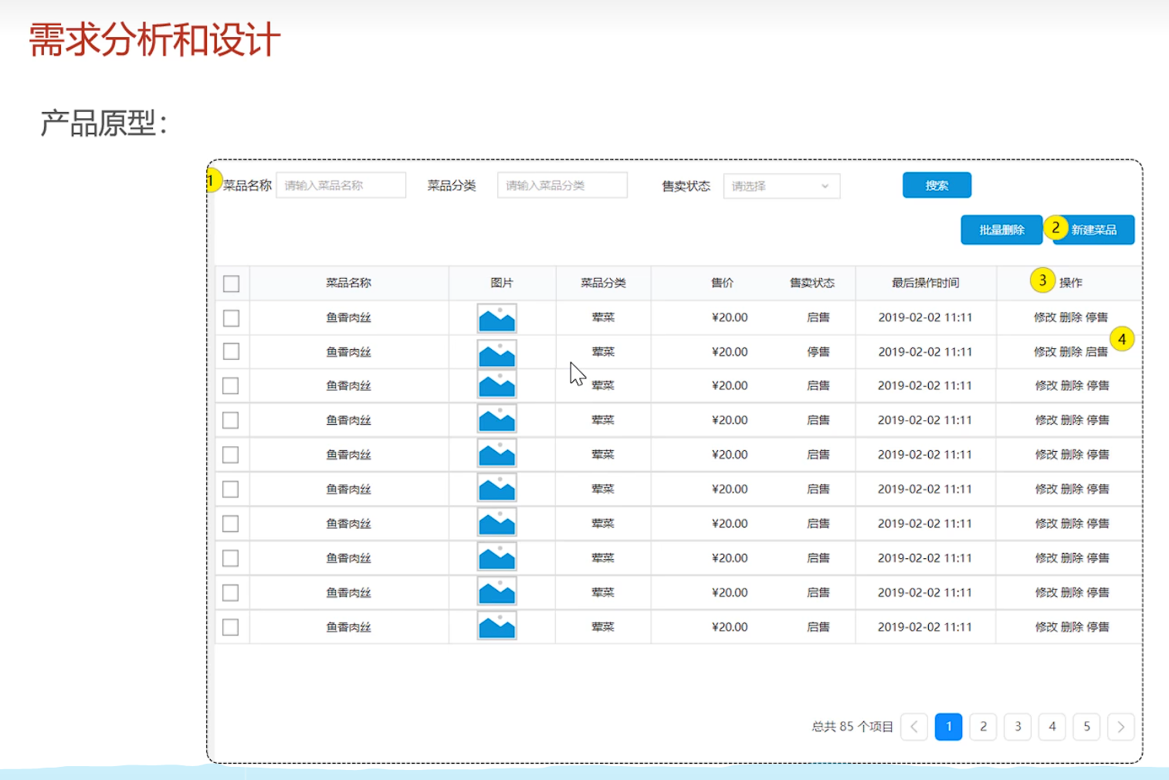Click the 售卖状态 label beside the dropdown

point(686,186)
